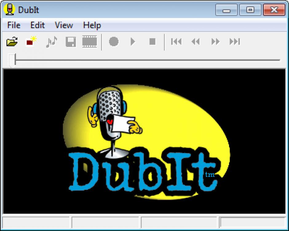Click the new recording icon with spark
The height and width of the screenshot is (231, 289).
[x=31, y=41]
